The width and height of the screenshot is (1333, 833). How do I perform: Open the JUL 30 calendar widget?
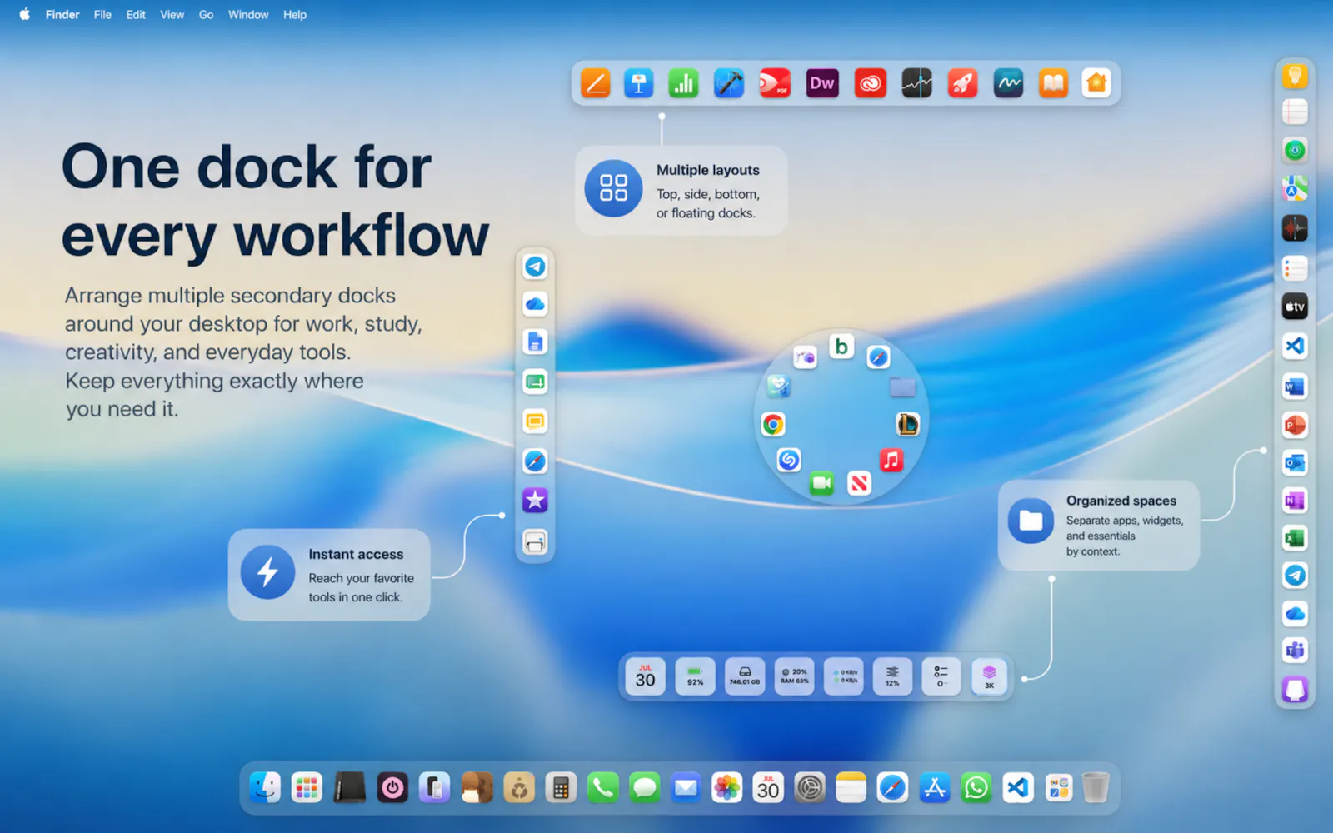click(646, 676)
